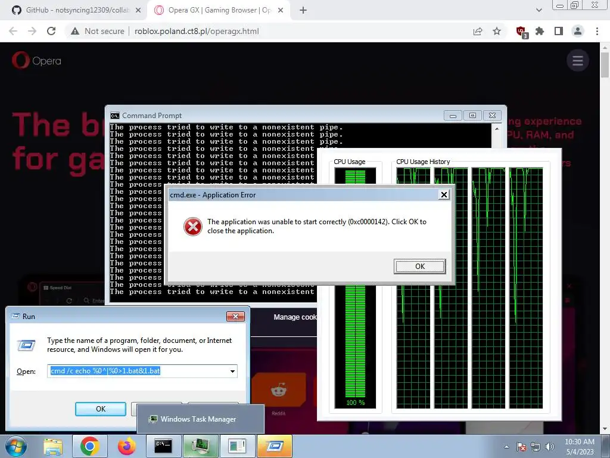Switch to Task Manager taskbar icon
The image size is (610, 458).
tap(201, 446)
